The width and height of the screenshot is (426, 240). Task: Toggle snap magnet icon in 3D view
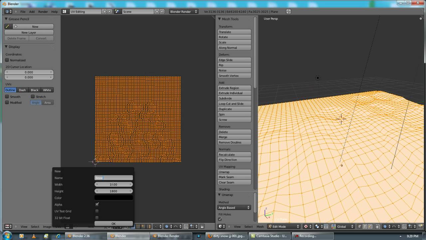404,226
